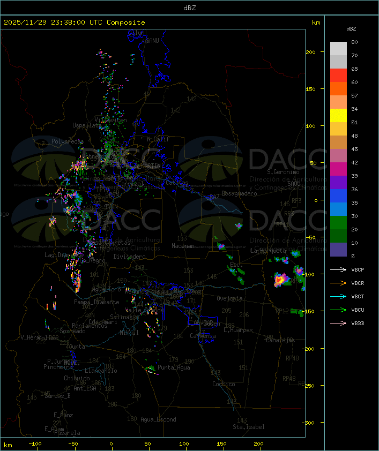This screenshot has width=379, height=451.
Task: Click the L.Huarpes place label
Action: click(238, 330)
